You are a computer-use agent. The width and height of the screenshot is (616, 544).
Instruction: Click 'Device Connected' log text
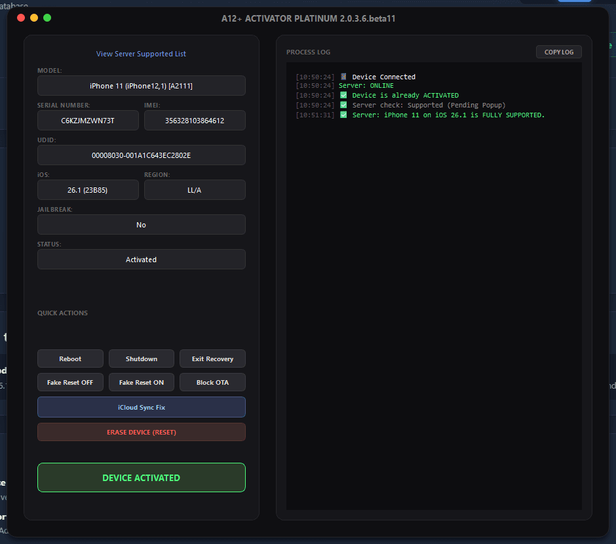(383, 77)
